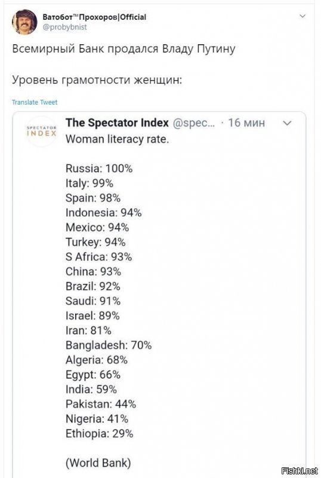
Task: Click the Fishki.net watermark logo
Action: [x=300, y=471]
